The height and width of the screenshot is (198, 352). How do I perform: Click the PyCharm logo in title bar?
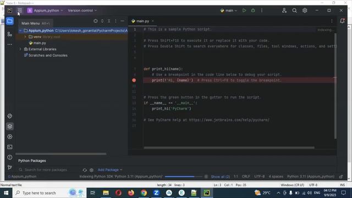pyautogui.click(x=10, y=10)
